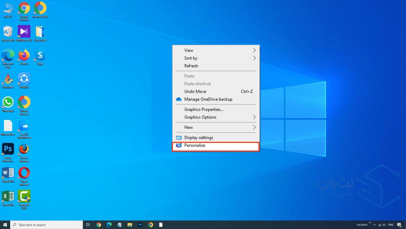Open the Windows Start menu

[5, 225]
